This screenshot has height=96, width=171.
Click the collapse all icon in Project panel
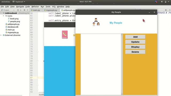click(x=21, y=10)
